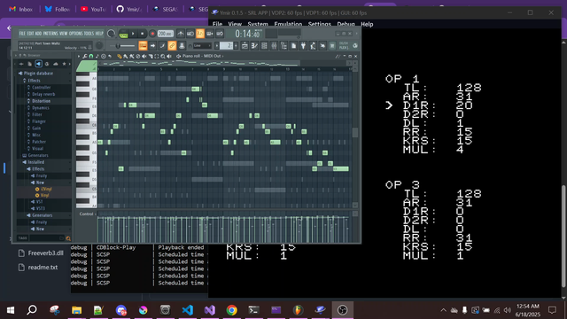
Task: Open OBS Studio from the taskbar
Action: tap(342, 310)
